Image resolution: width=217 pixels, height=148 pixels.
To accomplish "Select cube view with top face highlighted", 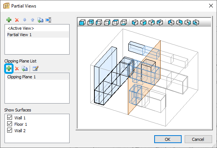I will tap(115, 22).
